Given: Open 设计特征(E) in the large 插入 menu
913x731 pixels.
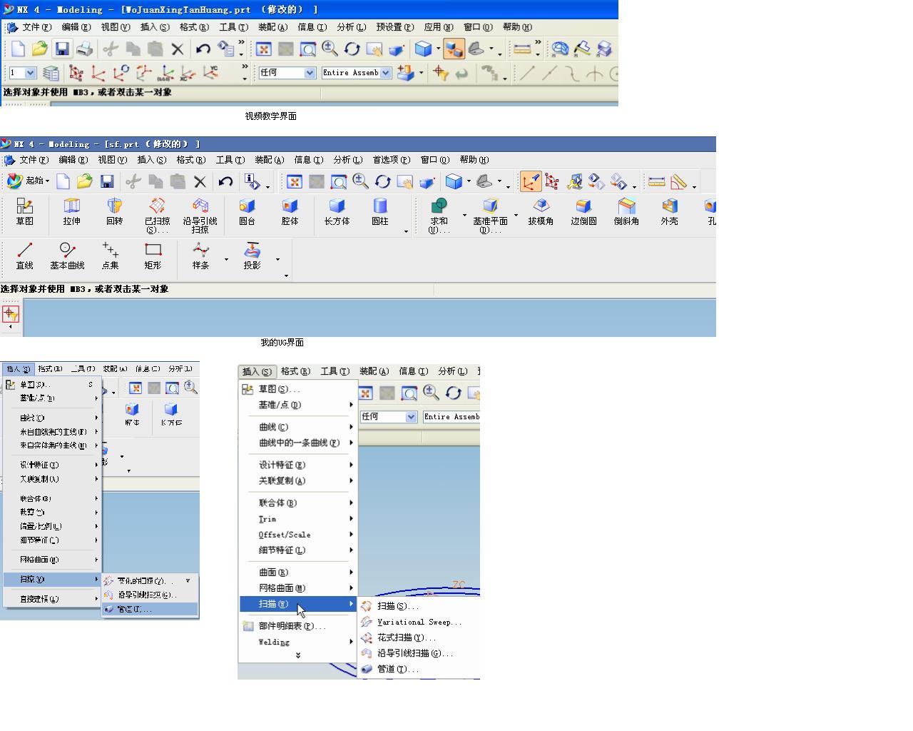Looking at the screenshot, I should (298, 465).
